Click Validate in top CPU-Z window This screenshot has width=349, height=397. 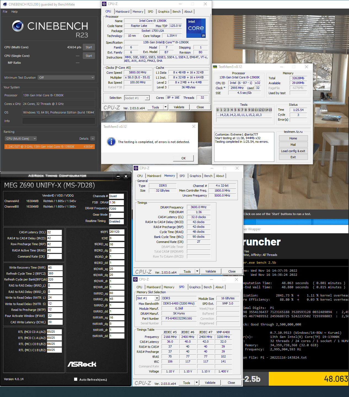(x=179, y=107)
